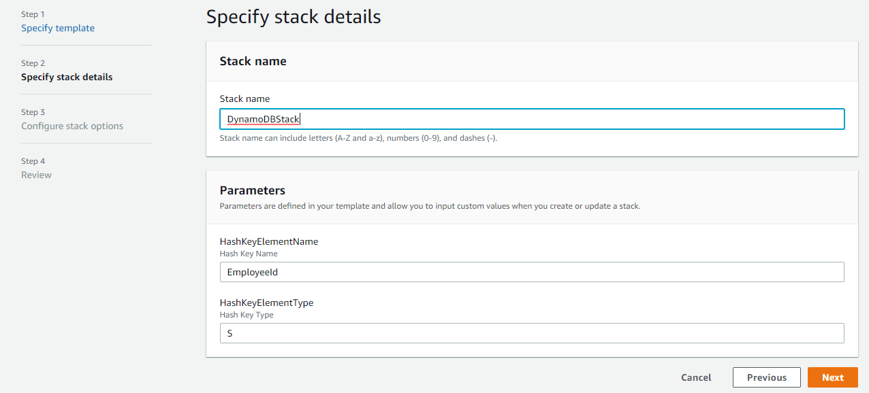Screen dimensions: 869x393
Task: Click the orange Next button
Action: coord(833,377)
